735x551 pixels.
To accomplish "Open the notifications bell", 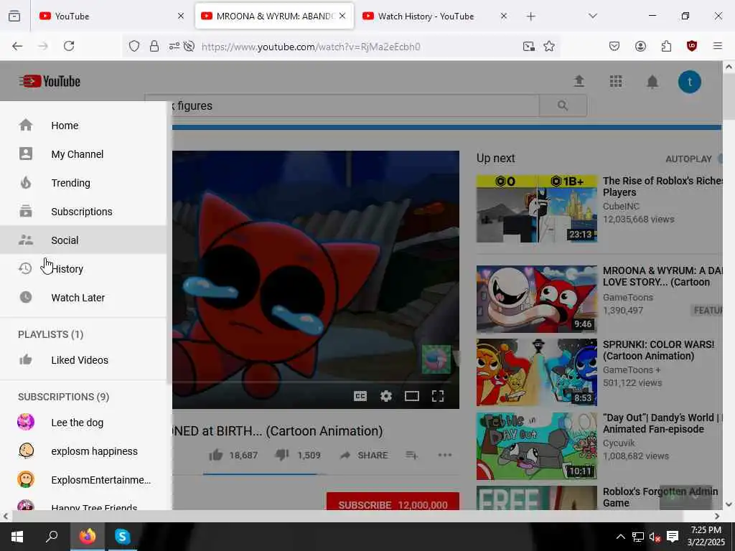I will point(652,82).
